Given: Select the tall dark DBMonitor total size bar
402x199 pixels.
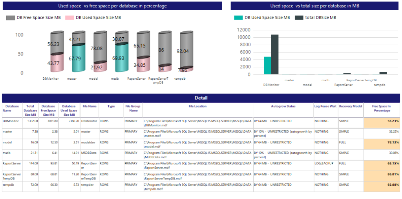Looking at the screenshot, I should 275,54.
